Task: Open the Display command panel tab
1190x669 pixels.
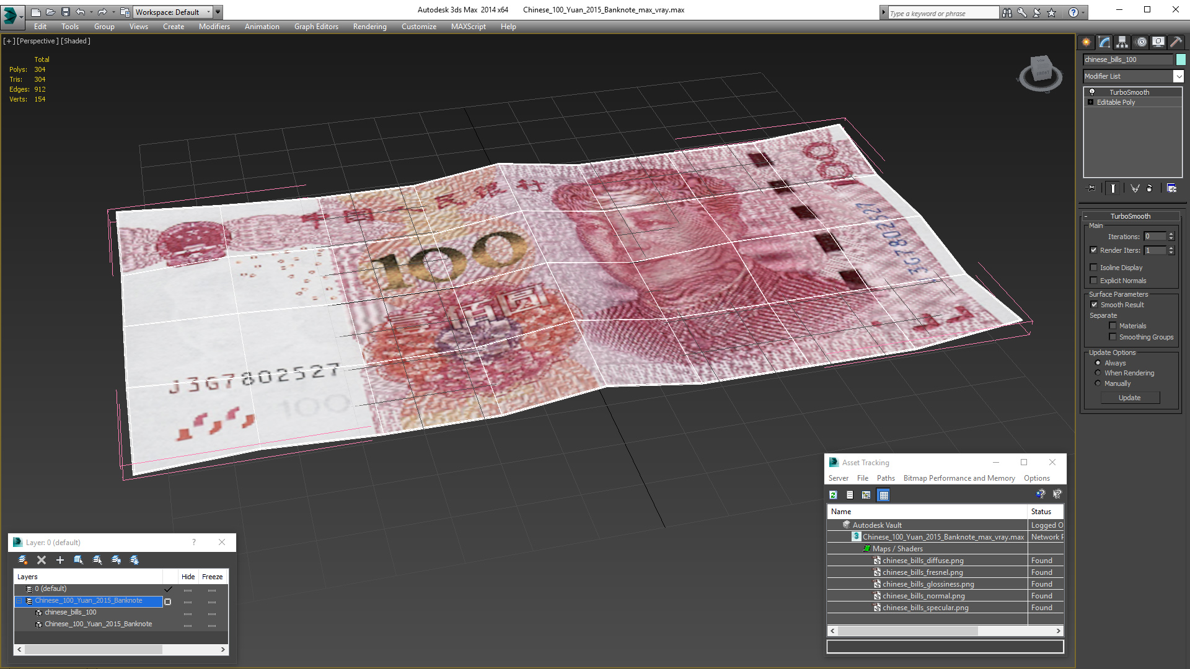Action: click(x=1158, y=42)
